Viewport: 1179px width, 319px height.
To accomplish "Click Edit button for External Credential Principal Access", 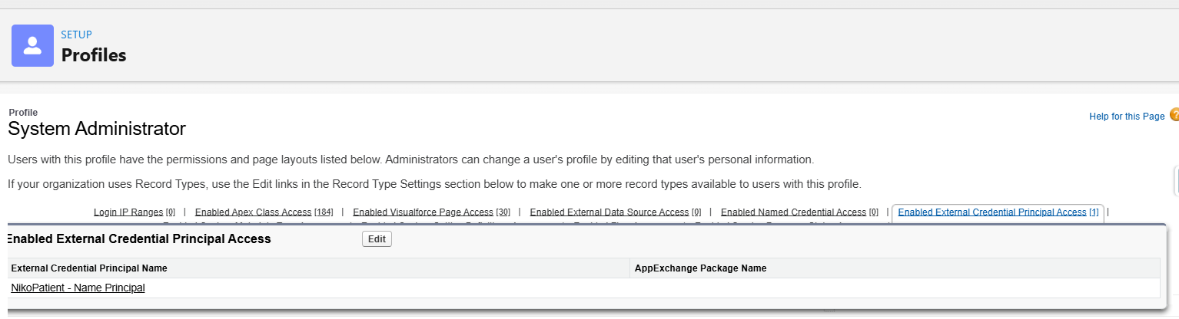I will point(377,239).
